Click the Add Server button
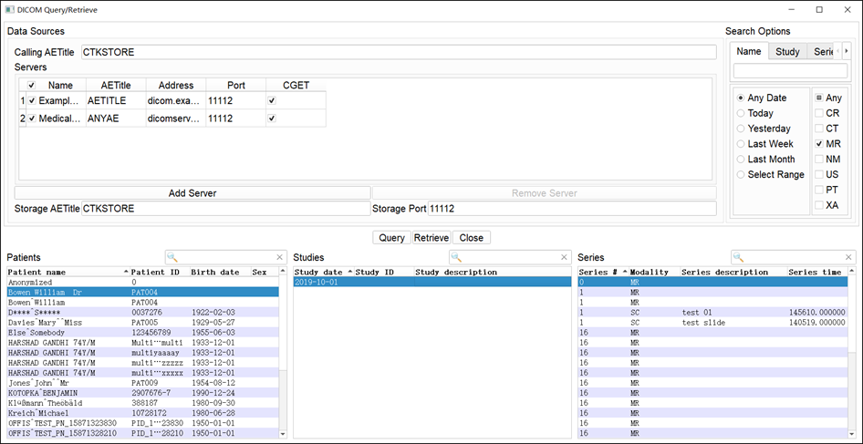This screenshot has height=444, width=863. [x=192, y=193]
